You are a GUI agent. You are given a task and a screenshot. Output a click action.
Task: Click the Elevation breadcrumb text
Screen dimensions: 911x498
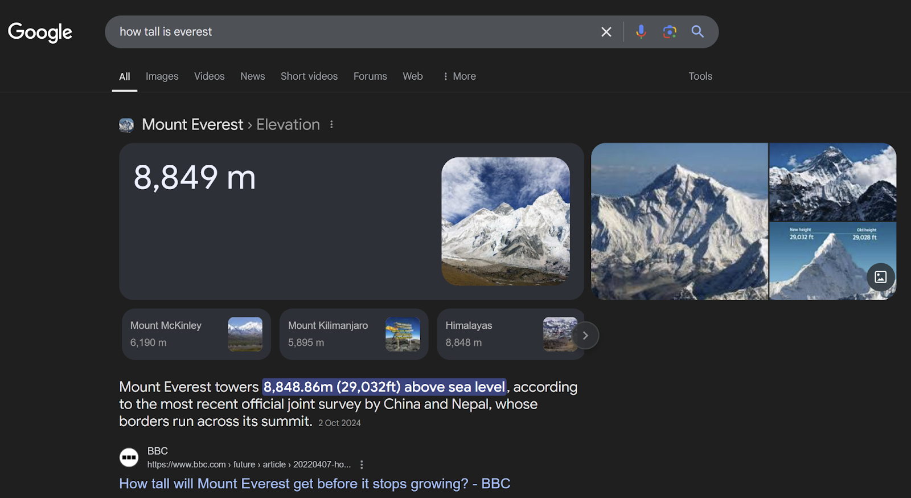[x=288, y=125]
